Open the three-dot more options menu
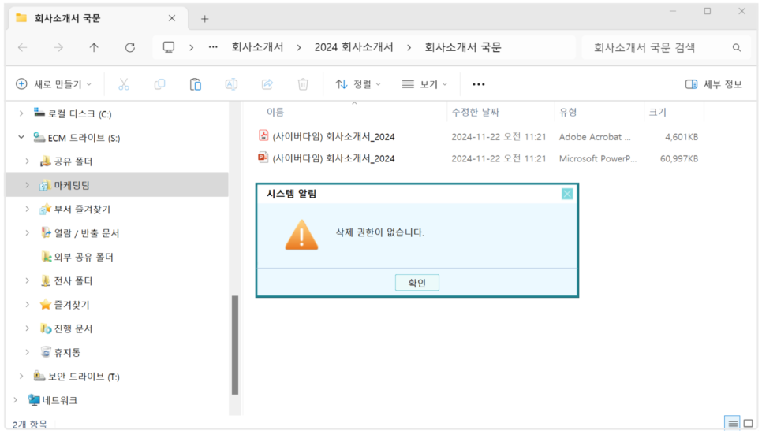 [479, 84]
